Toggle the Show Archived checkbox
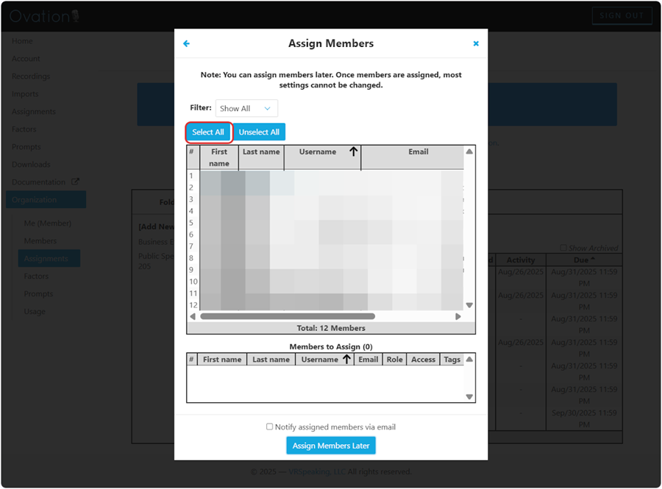662x489 pixels. pos(563,248)
